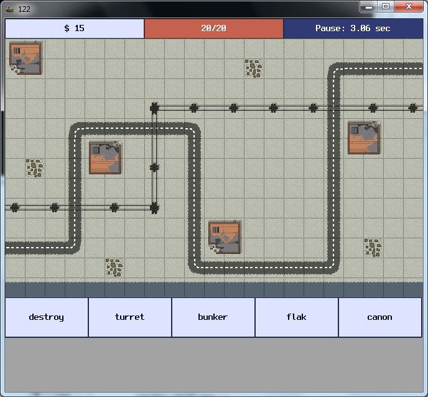This screenshot has width=428, height=397.
Task: Click the rubble patch above the canon button
Action: pos(373,248)
